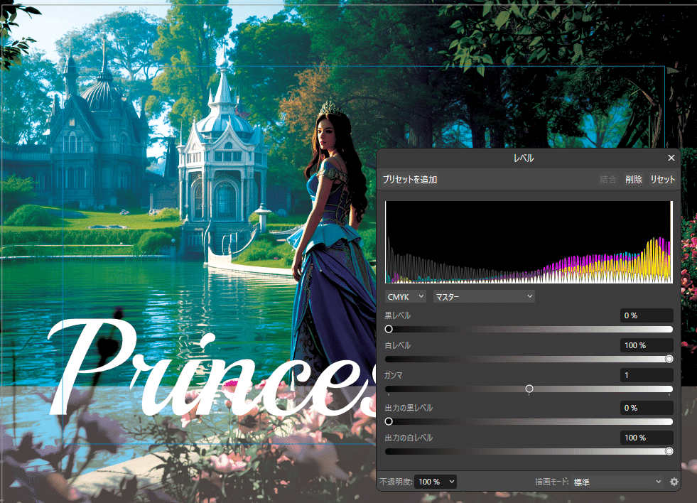Click the 黒レベル value field

647,315
